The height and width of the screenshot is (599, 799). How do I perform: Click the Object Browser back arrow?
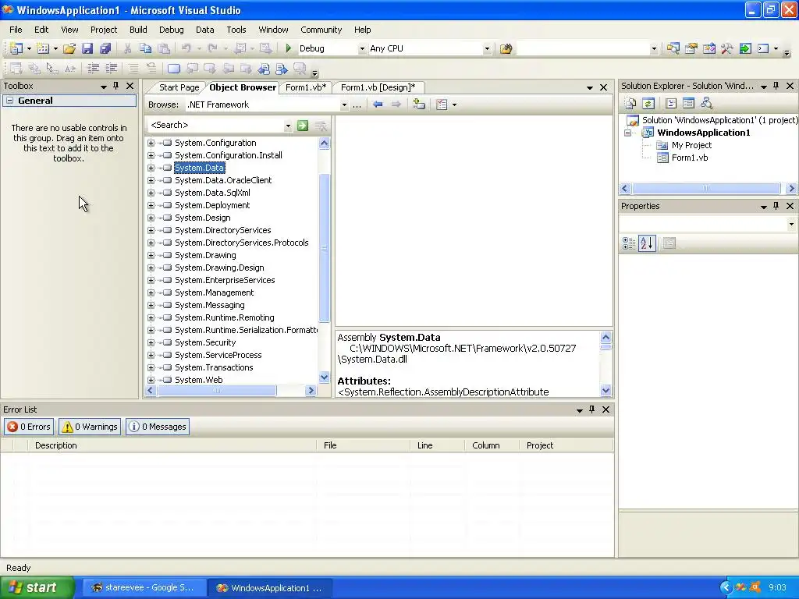tap(378, 105)
